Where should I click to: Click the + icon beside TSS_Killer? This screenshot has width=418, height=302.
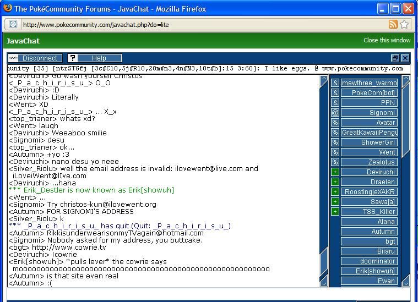pyautogui.click(x=335, y=211)
